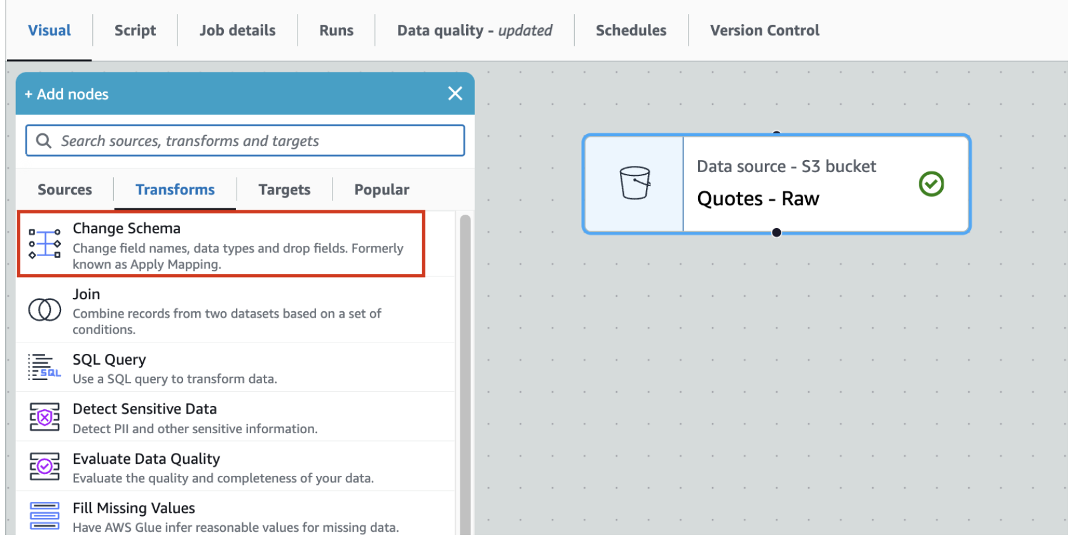The width and height of the screenshot is (1072, 540).
Task: Open the Version Control tab
Action: point(764,30)
